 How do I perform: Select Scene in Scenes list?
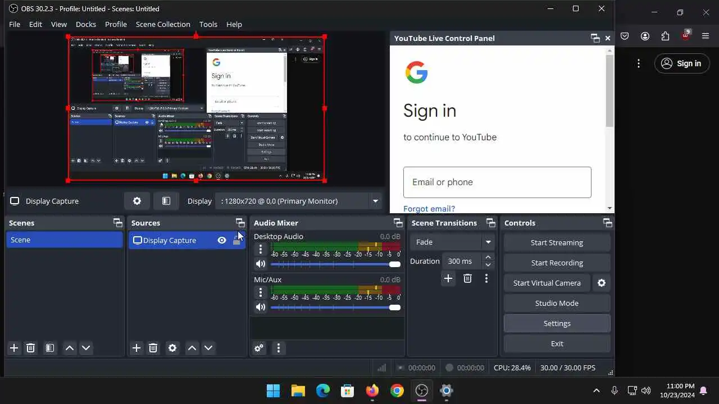pos(64,240)
